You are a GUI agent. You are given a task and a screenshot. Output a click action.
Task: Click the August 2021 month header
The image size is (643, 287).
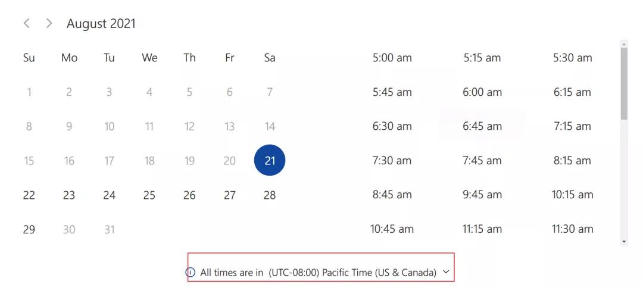101,23
